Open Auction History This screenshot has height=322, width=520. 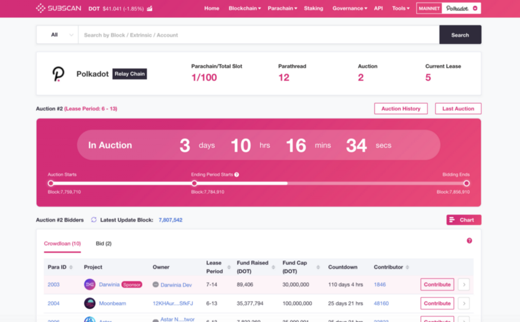(x=401, y=109)
